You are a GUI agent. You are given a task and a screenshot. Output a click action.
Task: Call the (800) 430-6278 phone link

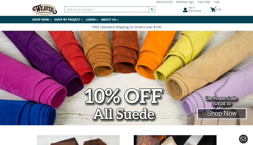(164, 2)
